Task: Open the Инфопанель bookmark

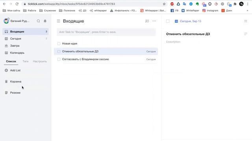Action: (x=123, y=11)
